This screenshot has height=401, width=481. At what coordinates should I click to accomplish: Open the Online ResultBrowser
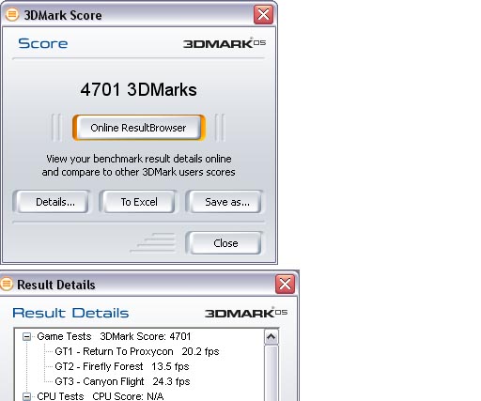click(x=139, y=128)
